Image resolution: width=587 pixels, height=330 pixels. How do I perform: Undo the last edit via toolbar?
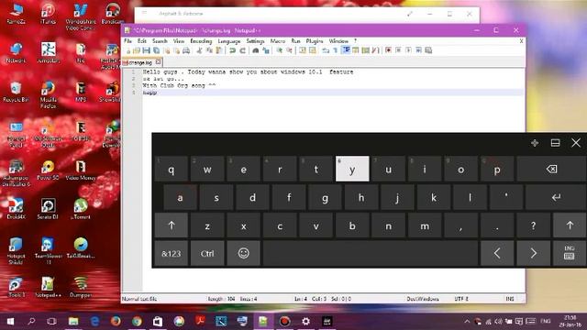click(x=232, y=50)
